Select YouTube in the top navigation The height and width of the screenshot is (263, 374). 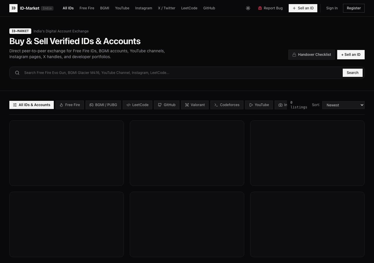[x=122, y=8]
